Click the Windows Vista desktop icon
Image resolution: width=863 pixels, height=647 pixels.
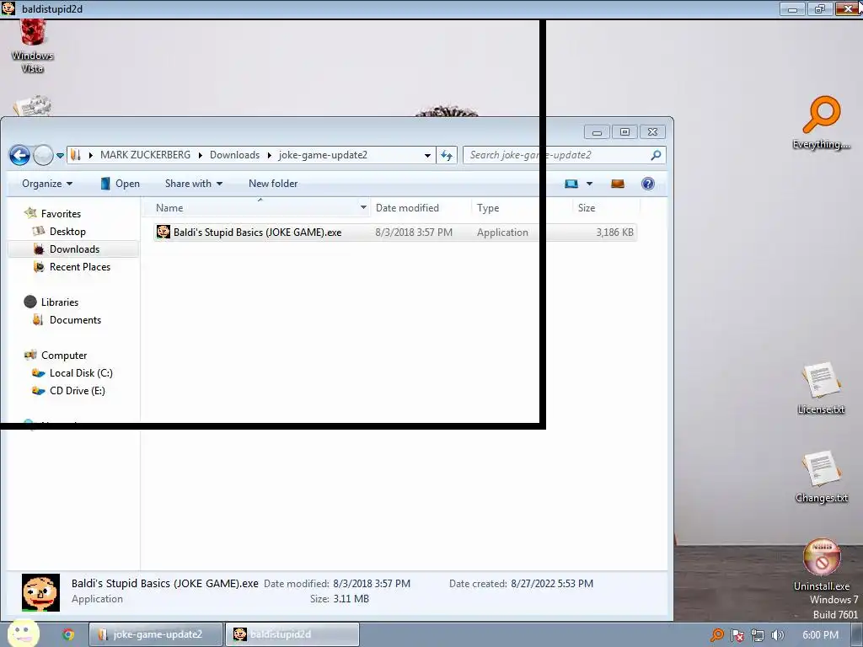coord(33,47)
